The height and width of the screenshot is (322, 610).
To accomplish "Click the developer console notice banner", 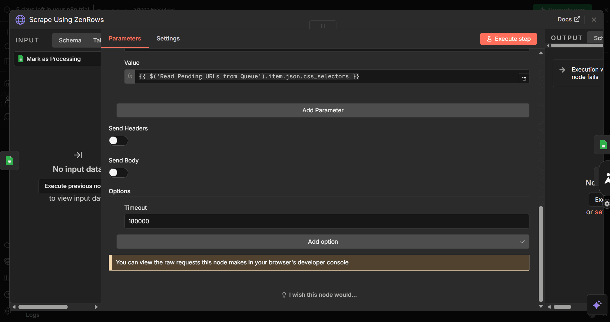I will [319, 262].
